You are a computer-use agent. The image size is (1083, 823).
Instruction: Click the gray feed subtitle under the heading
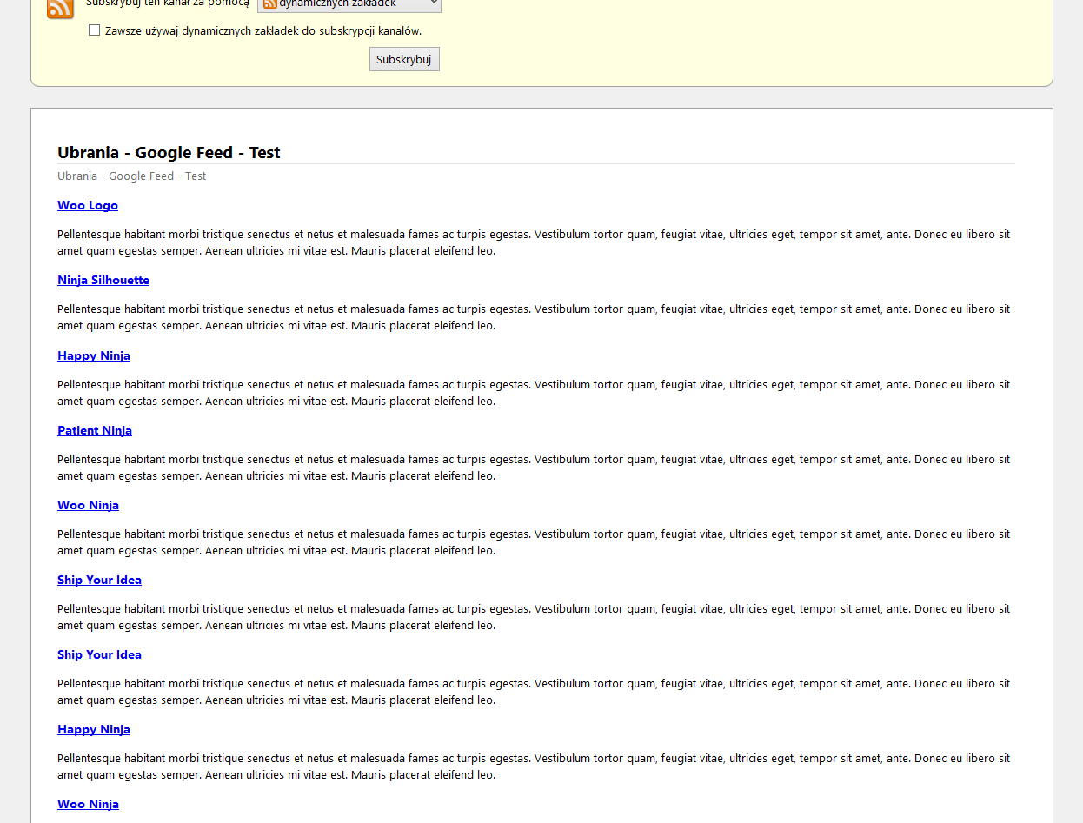point(132,176)
